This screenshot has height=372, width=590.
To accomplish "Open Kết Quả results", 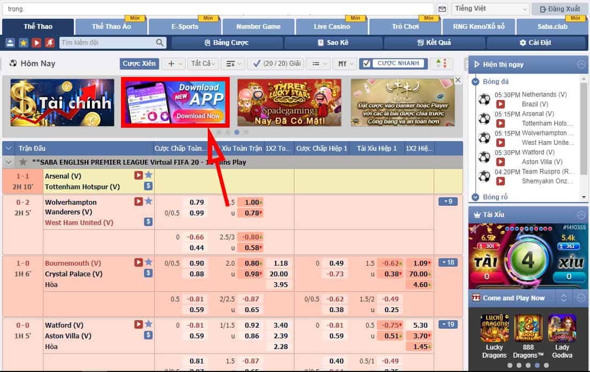I will click(x=434, y=43).
